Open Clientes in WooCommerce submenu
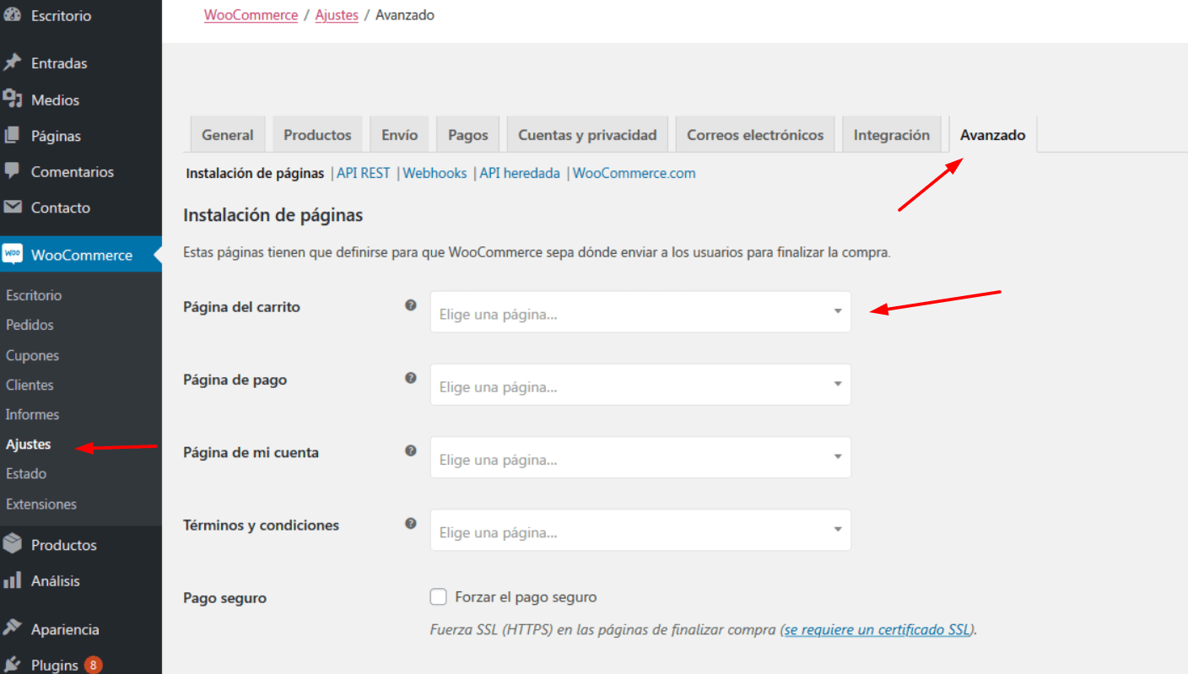Image resolution: width=1188 pixels, height=674 pixels. click(30, 385)
